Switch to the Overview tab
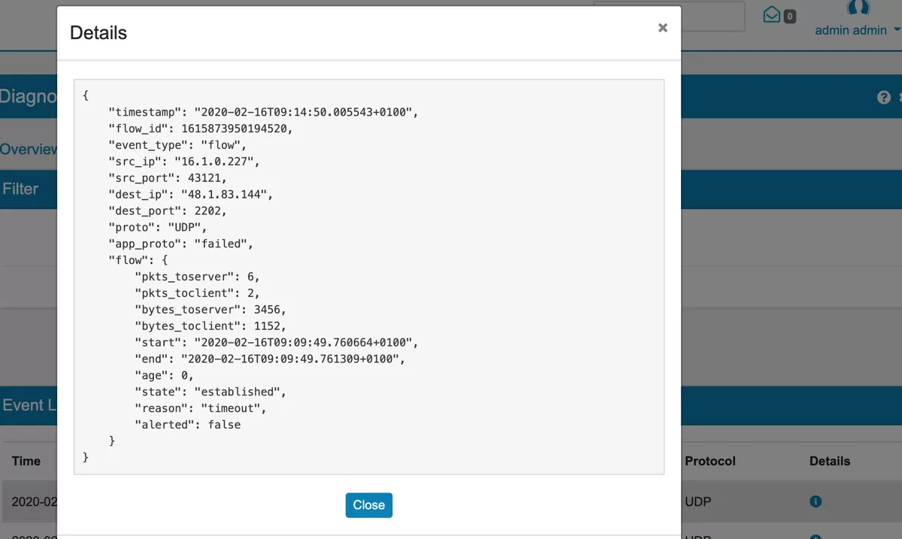902x539 pixels. (29, 149)
